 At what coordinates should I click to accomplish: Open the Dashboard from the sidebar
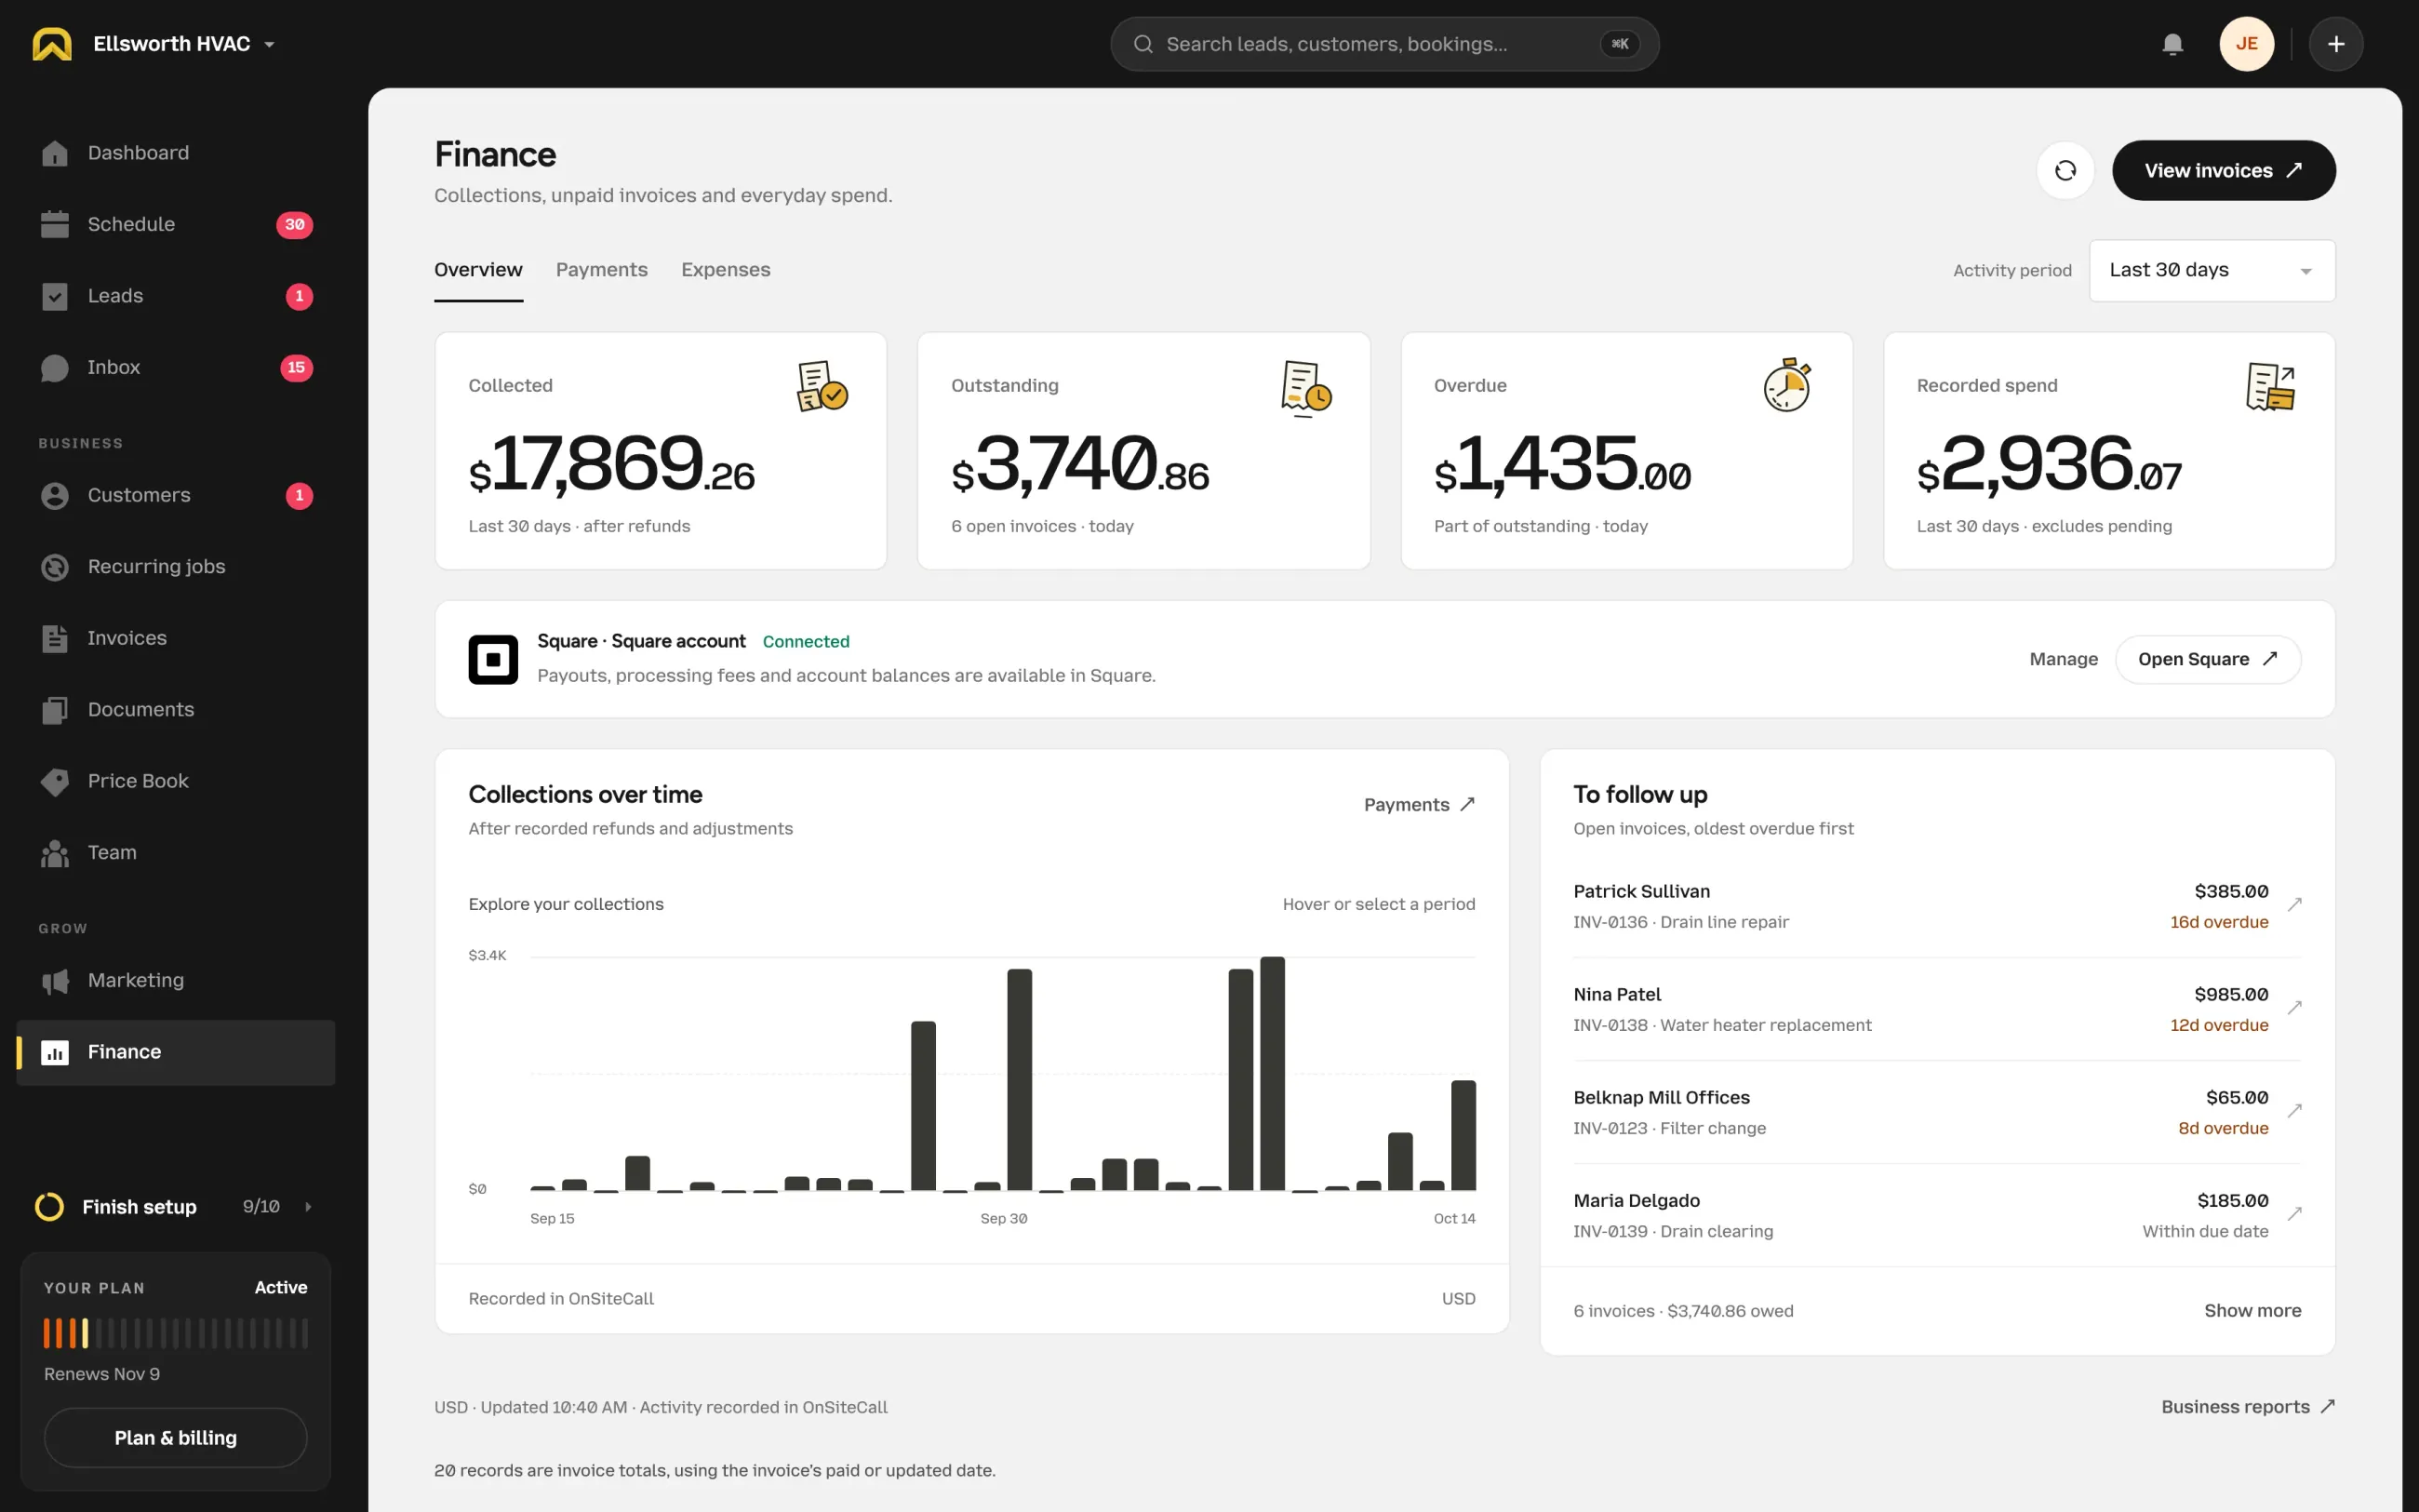coord(175,153)
